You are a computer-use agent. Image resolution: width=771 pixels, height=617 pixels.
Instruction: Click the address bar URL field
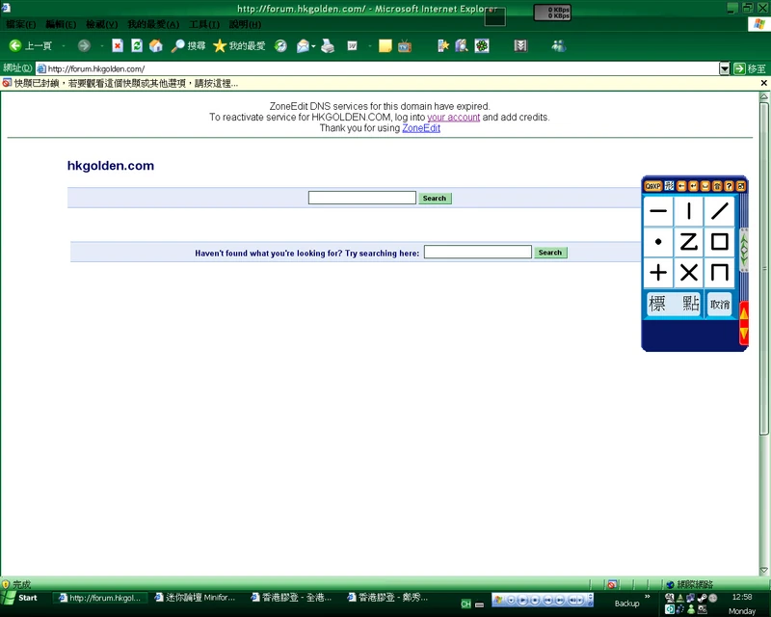(x=377, y=68)
